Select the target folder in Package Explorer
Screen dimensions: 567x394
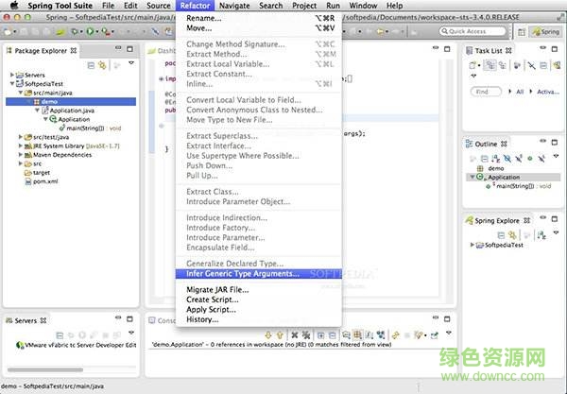click(38, 173)
